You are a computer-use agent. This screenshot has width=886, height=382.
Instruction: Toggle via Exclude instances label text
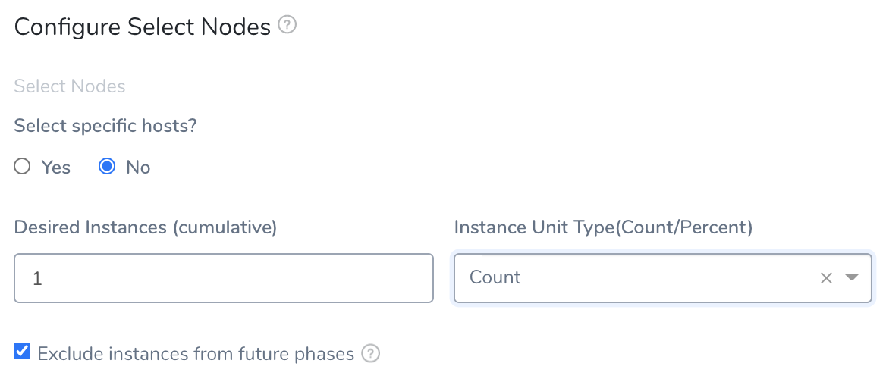196,354
